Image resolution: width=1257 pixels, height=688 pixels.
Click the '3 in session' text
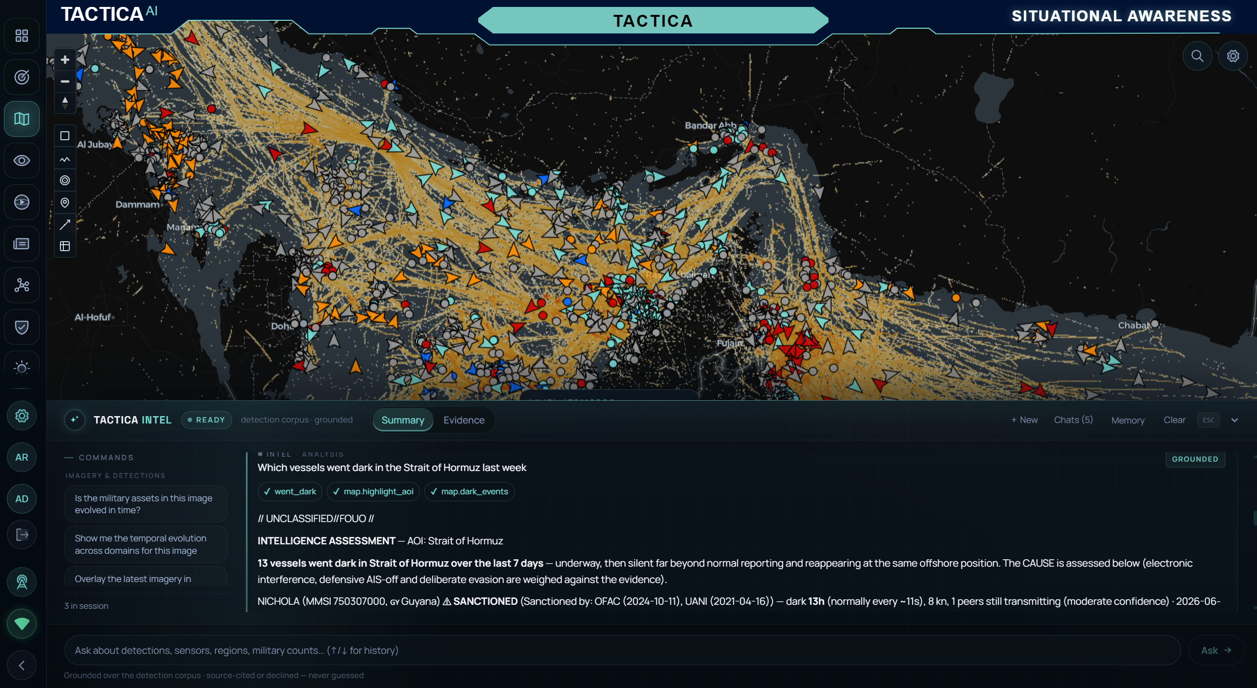point(87,606)
